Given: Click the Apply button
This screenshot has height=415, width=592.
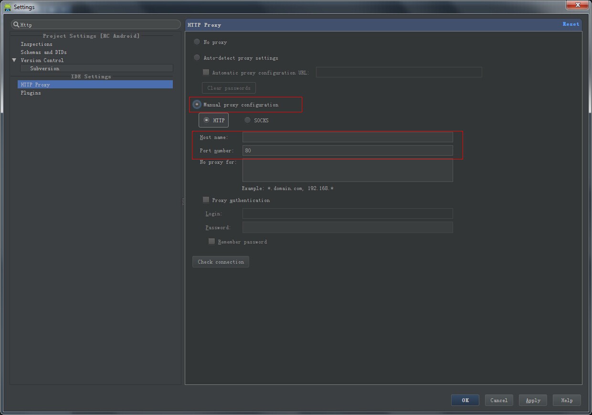Looking at the screenshot, I should click(533, 400).
